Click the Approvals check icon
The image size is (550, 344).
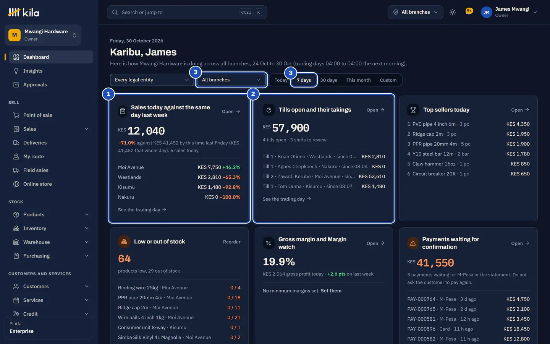coord(16,84)
